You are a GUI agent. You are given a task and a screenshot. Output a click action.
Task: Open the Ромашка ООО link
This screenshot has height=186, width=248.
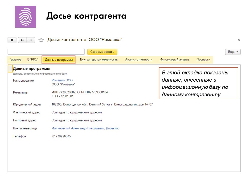(62, 80)
